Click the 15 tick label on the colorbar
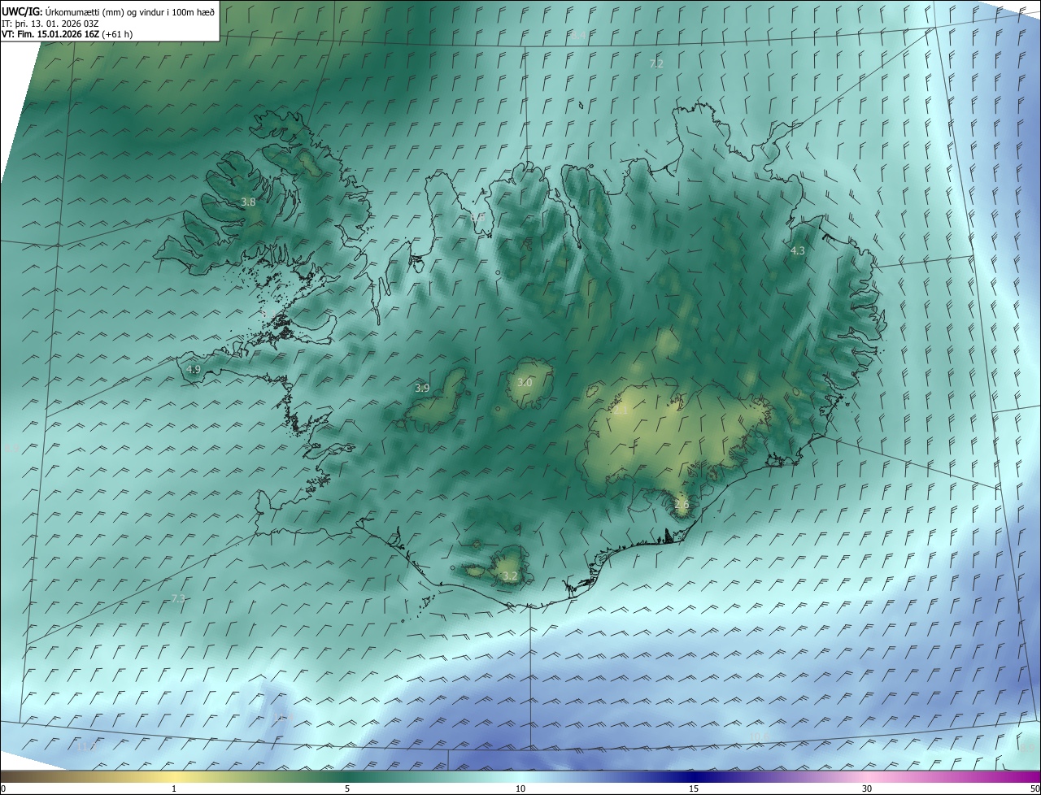Viewport: 1041px width, 795px height. (x=694, y=788)
